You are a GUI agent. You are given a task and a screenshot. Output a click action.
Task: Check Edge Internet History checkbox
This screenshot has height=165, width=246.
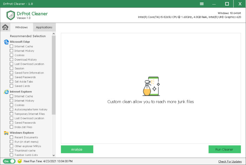point(12,50)
